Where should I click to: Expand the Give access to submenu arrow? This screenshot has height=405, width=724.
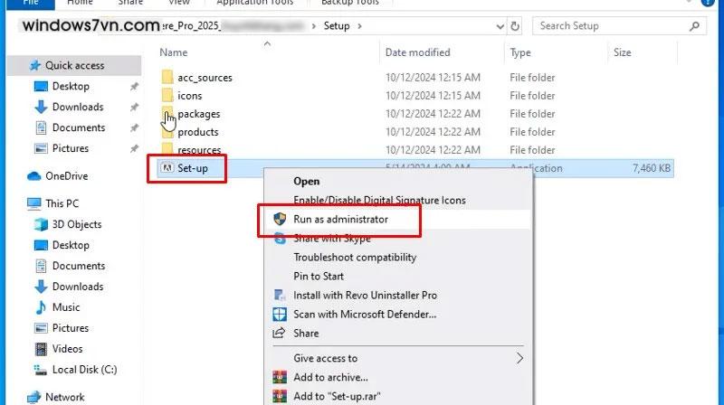coord(519,358)
